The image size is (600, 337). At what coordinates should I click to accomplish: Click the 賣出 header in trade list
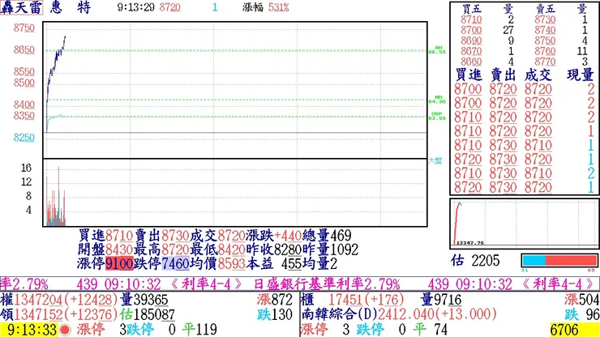coord(504,75)
